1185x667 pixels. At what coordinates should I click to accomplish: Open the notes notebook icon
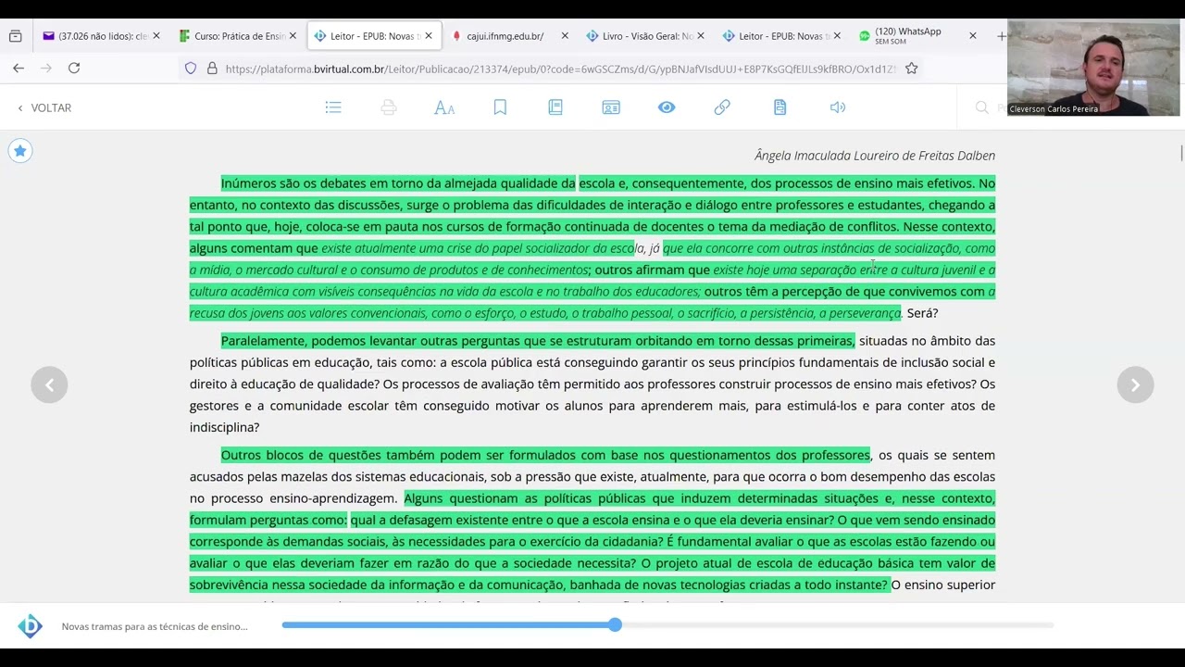point(555,107)
